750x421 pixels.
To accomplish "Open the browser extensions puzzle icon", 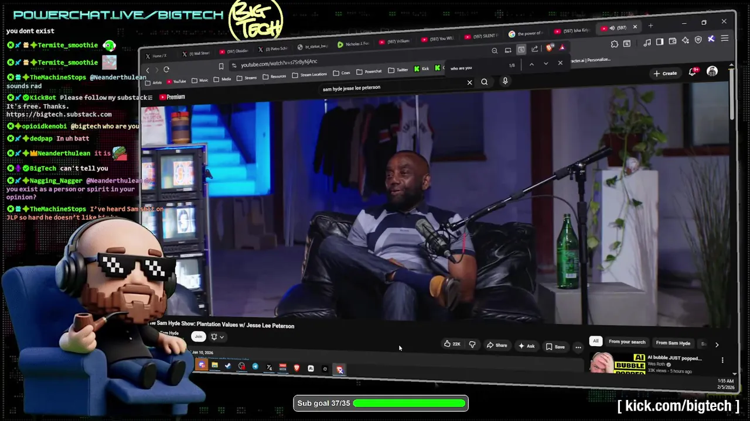I will [x=614, y=44].
